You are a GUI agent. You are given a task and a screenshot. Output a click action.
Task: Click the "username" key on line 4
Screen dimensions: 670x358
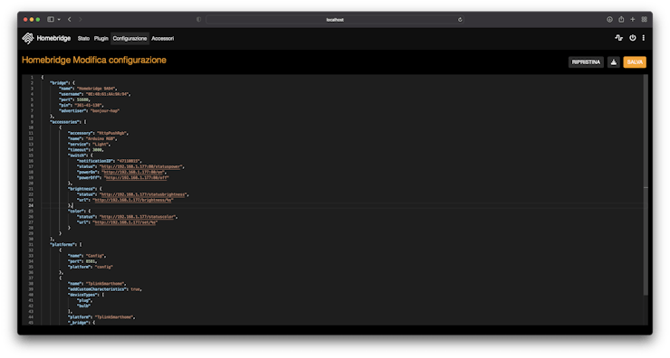[x=71, y=94]
